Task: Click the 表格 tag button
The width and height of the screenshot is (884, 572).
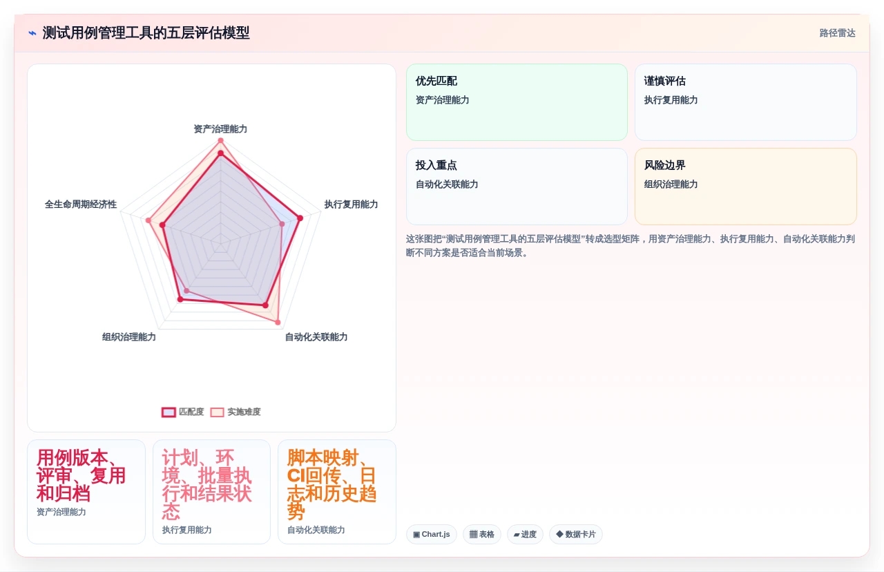Action: pyautogui.click(x=482, y=534)
